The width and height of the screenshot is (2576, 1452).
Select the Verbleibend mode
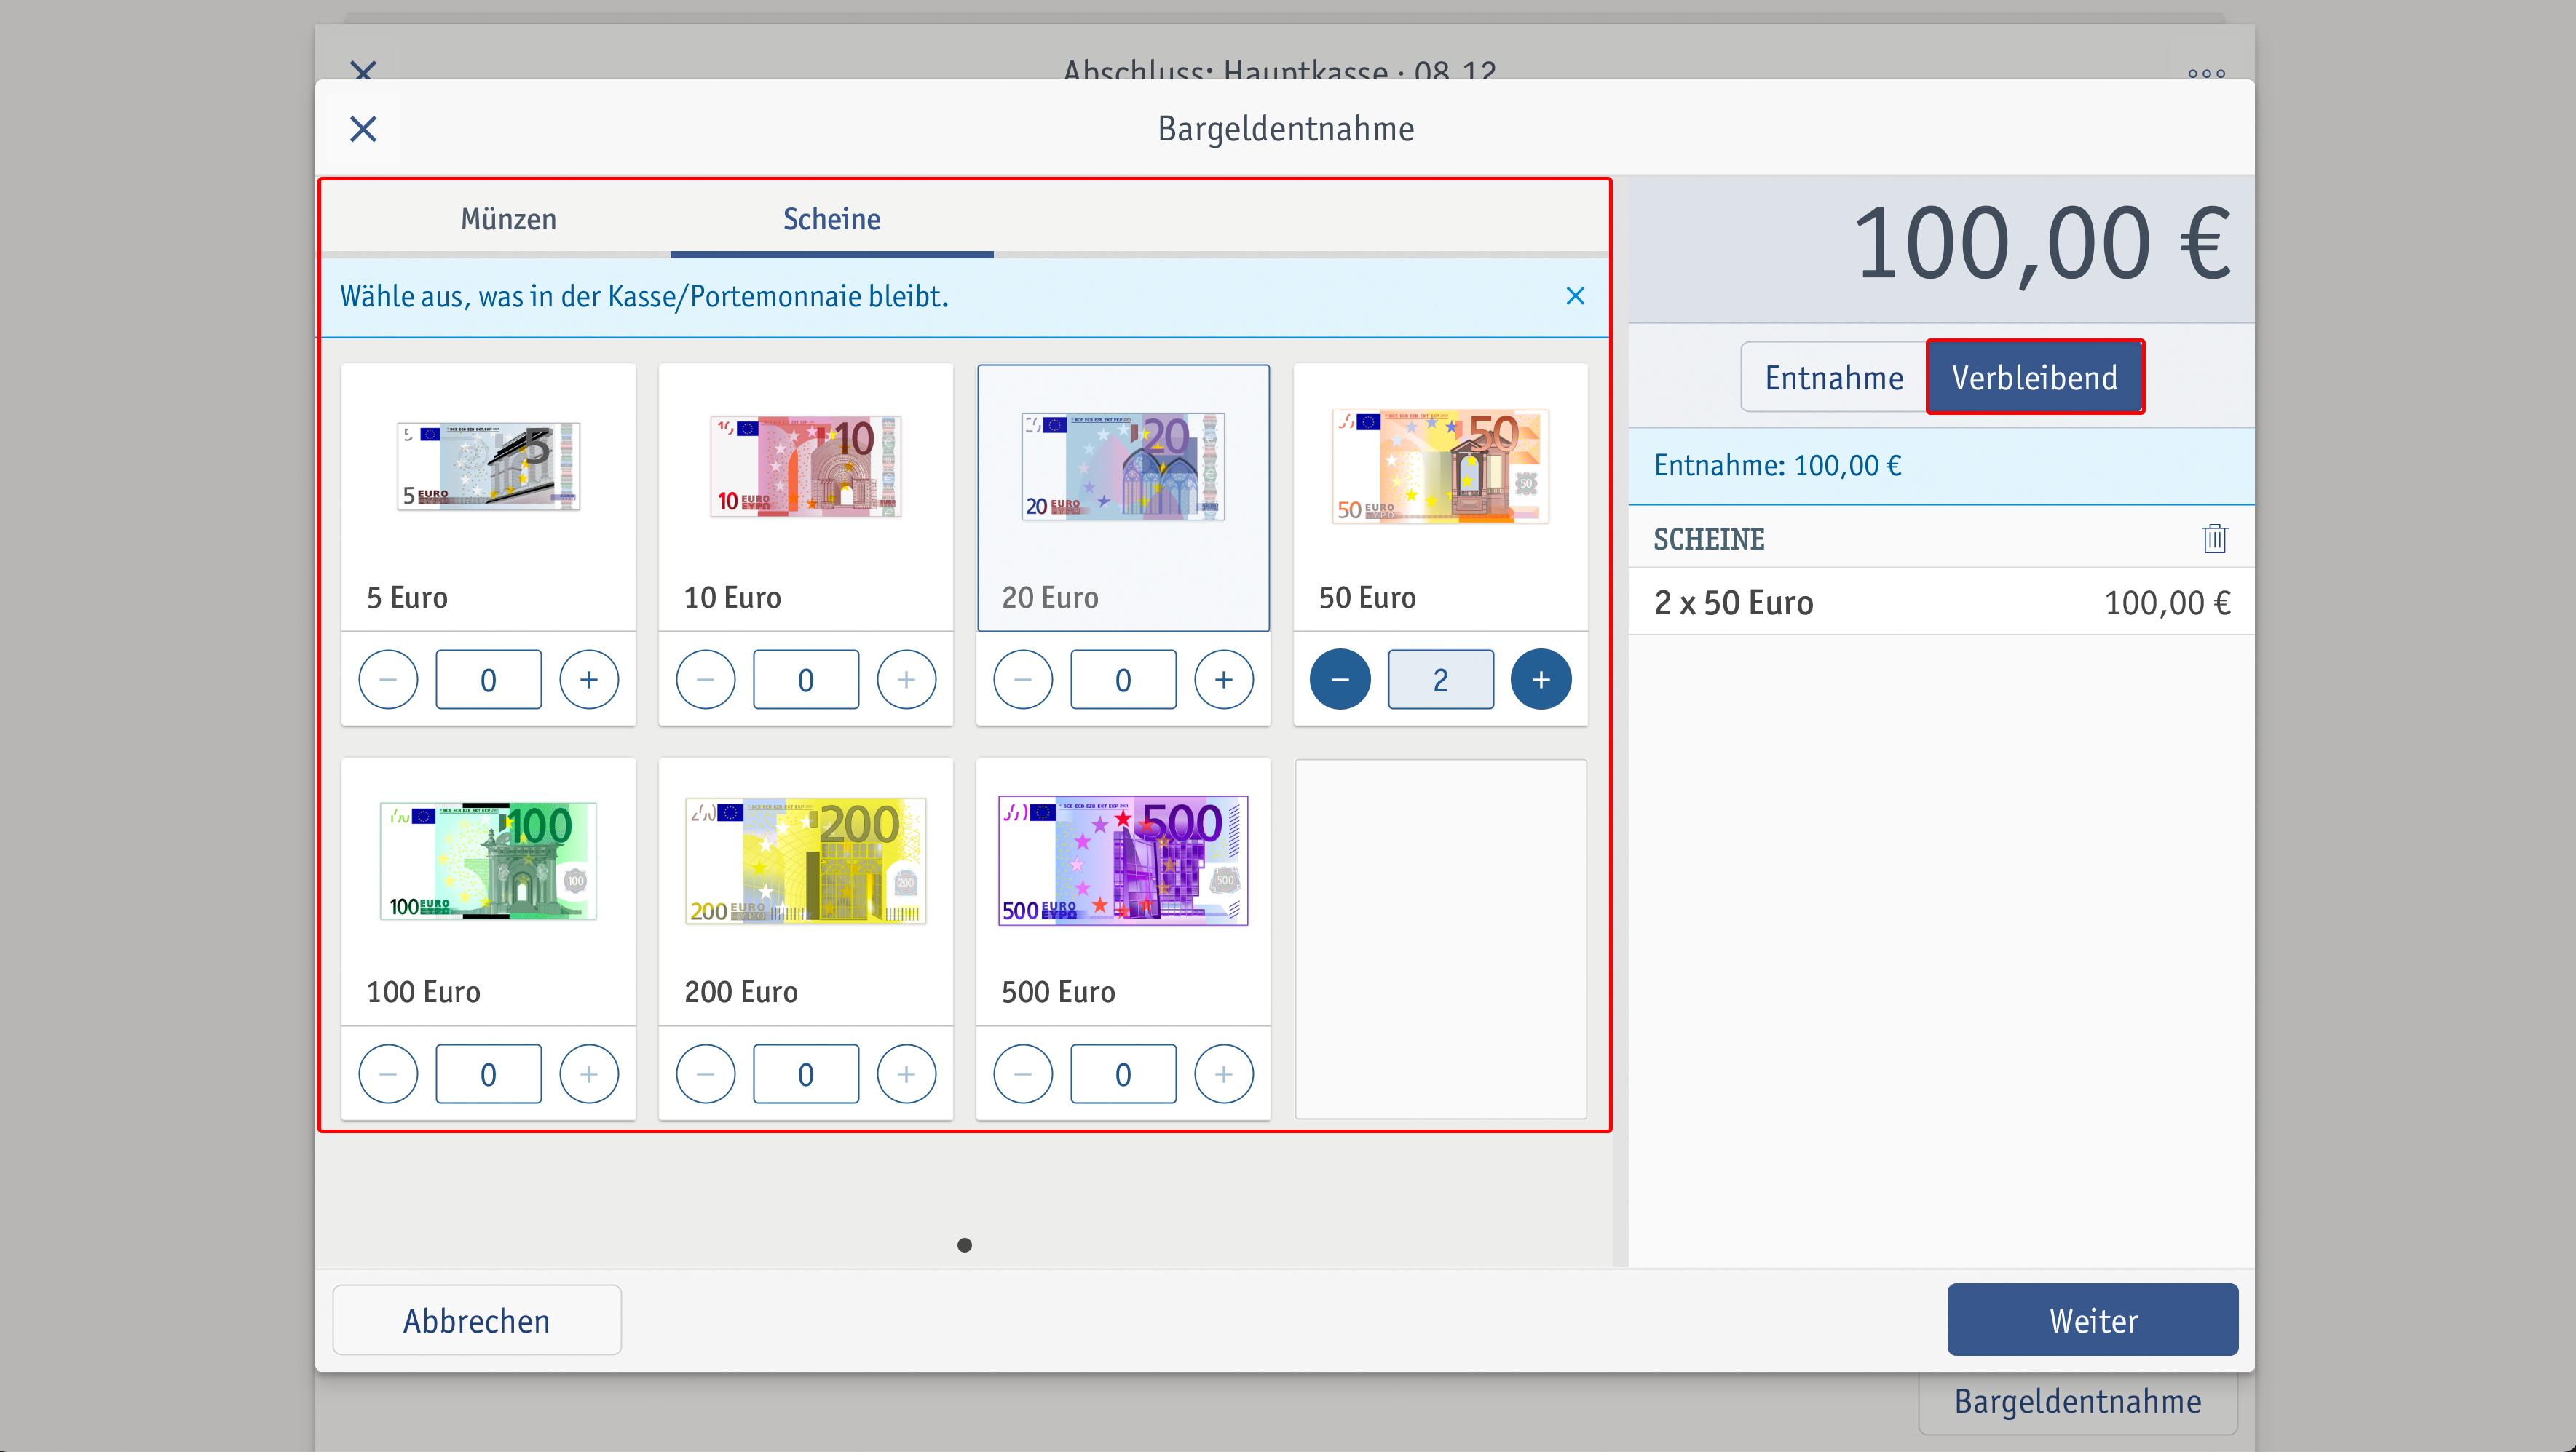[2034, 378]
